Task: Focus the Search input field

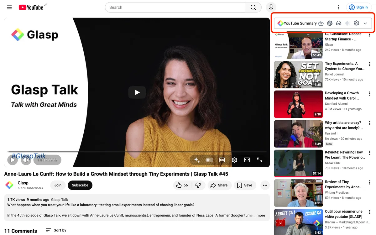Action: point(175,7)
